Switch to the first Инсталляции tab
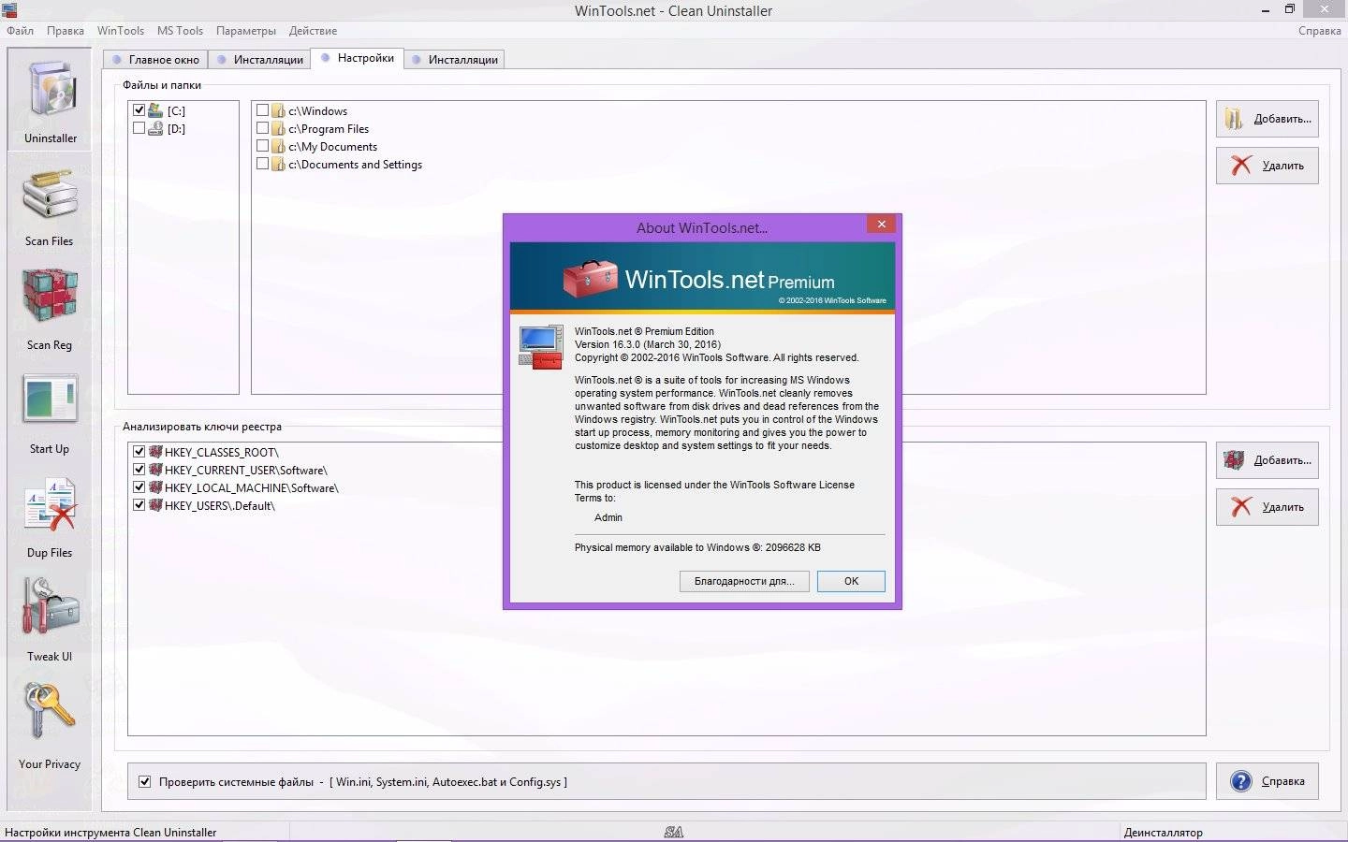Image resolution: width=1348 pixels, height=842 pixels. (x=259, y=59)
